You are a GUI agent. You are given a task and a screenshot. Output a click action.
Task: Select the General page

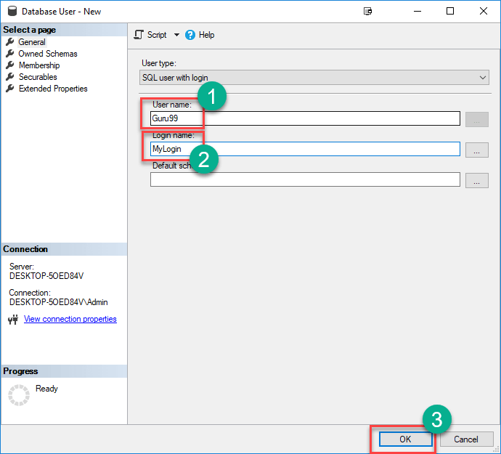click(32, 42)
